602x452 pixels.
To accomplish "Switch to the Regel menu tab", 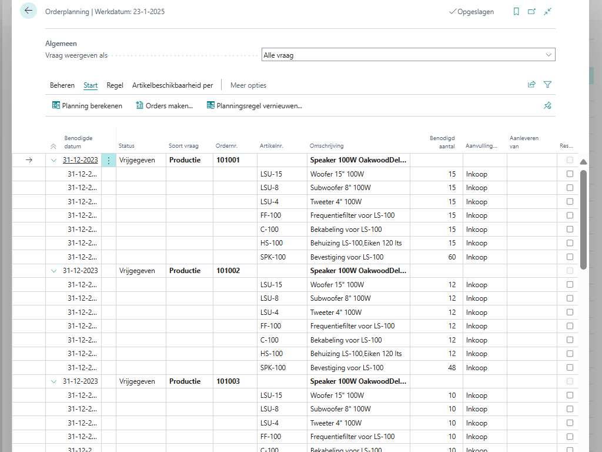I will point(115,85).
